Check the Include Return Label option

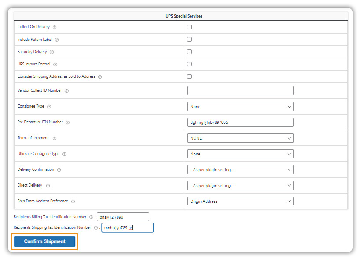[x=189, y=40]
